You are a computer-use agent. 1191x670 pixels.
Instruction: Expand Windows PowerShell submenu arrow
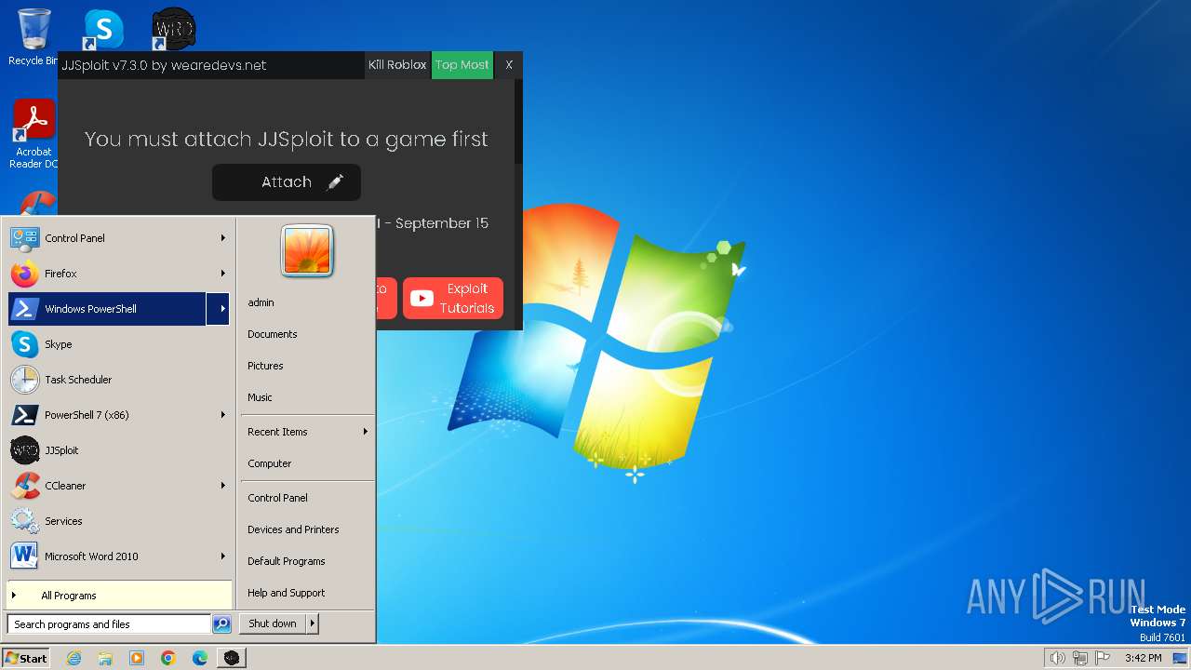(220, 309)
